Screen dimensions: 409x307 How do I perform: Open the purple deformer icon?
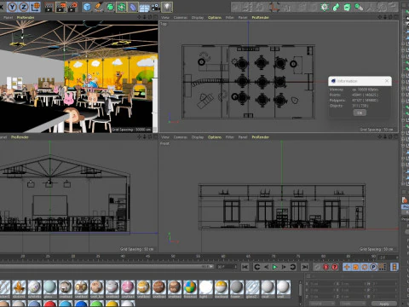[133, 7]
